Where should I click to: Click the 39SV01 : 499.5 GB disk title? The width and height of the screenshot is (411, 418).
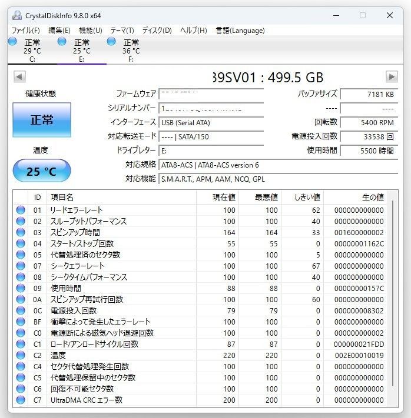tap(268, 77)
